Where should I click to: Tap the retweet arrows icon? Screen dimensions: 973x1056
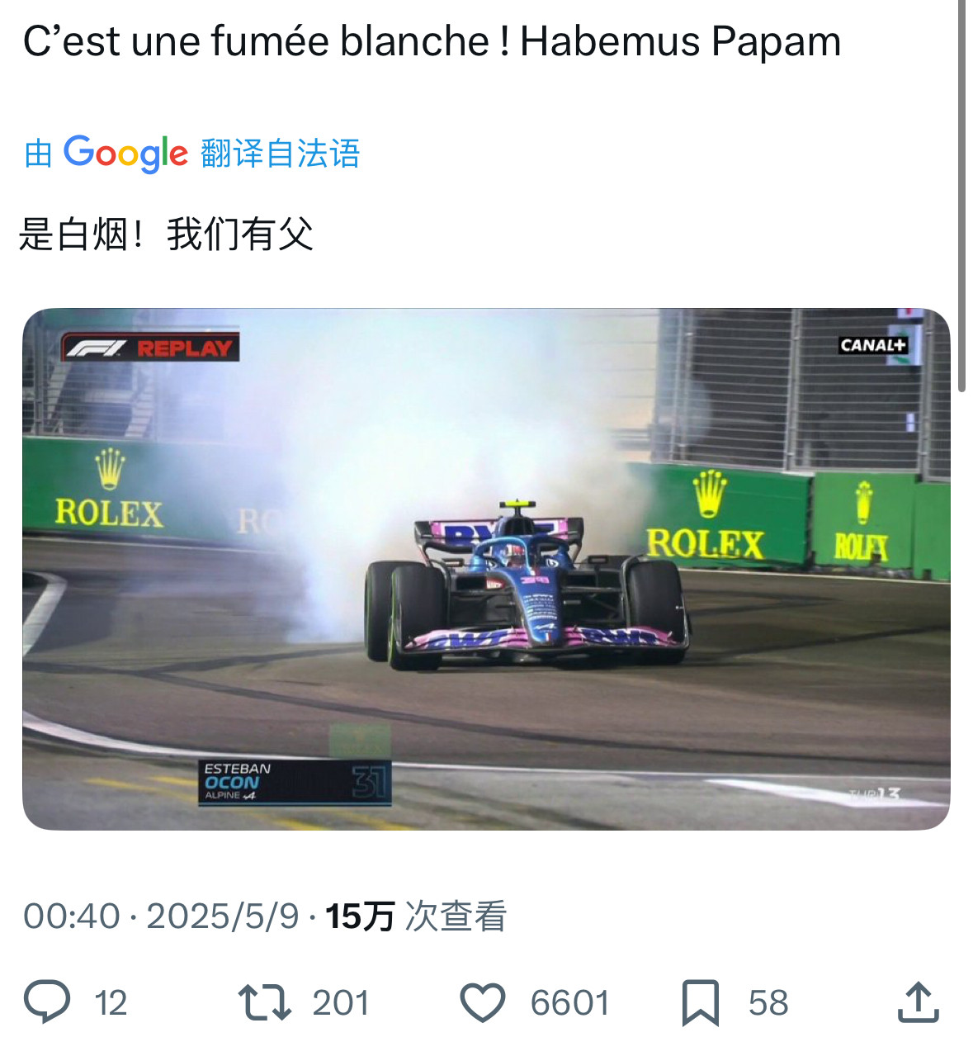pos(264,1002)
